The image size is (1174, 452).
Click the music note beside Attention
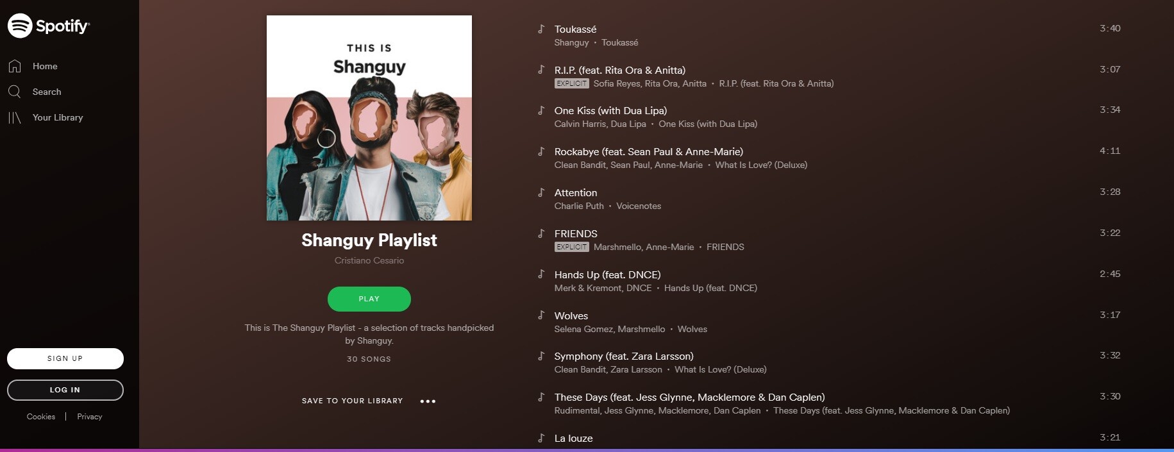(541, 192)
